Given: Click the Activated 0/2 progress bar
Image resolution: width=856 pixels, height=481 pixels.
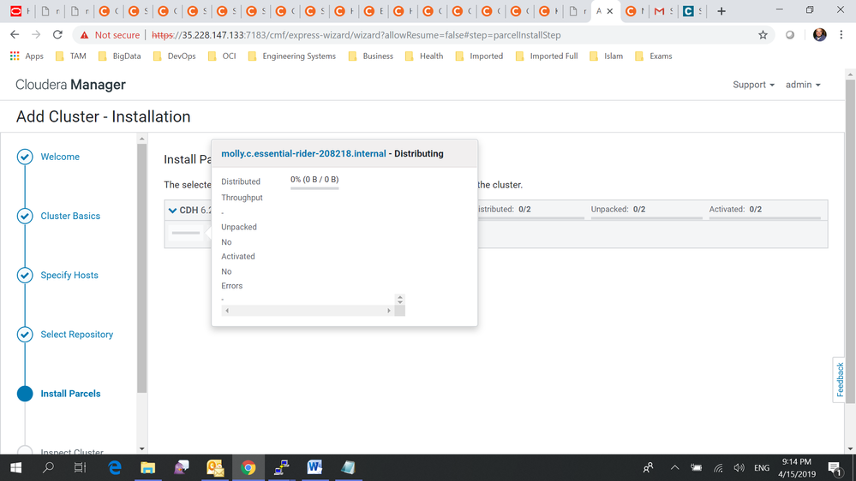Looking at the screenshot, I should pos(765,218).
